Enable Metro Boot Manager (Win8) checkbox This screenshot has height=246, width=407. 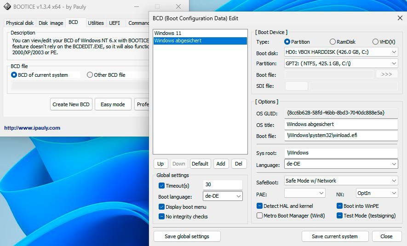(x=259, y=216)
